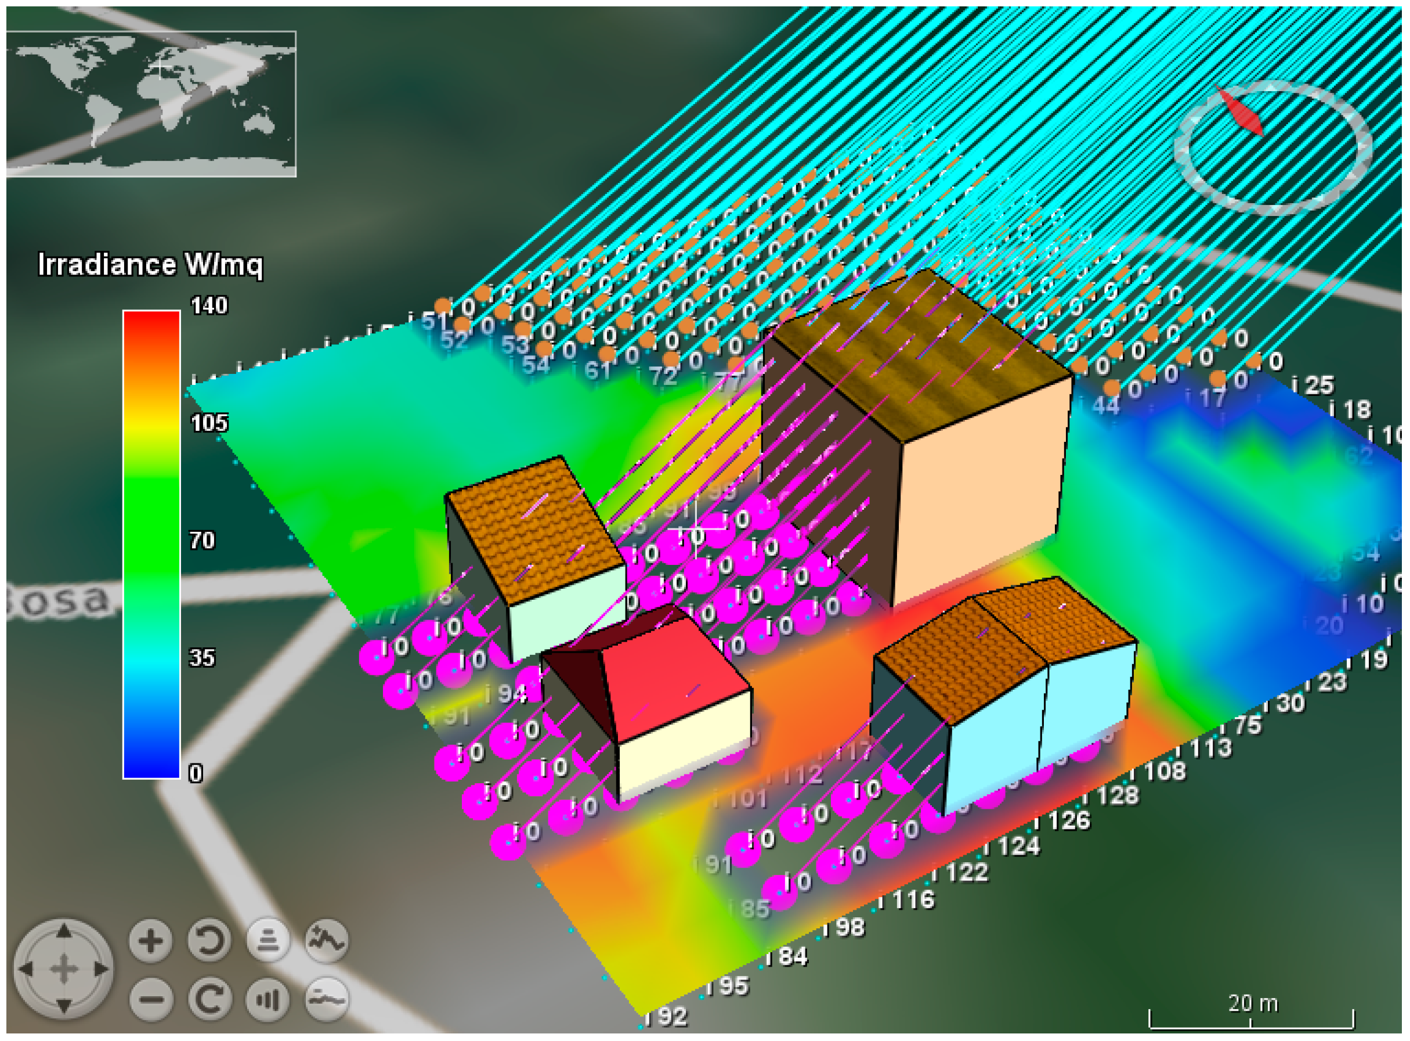Click the vertical bars tilt button
This screenshot has height=1041, width=1410.
(x=267, y=999)
